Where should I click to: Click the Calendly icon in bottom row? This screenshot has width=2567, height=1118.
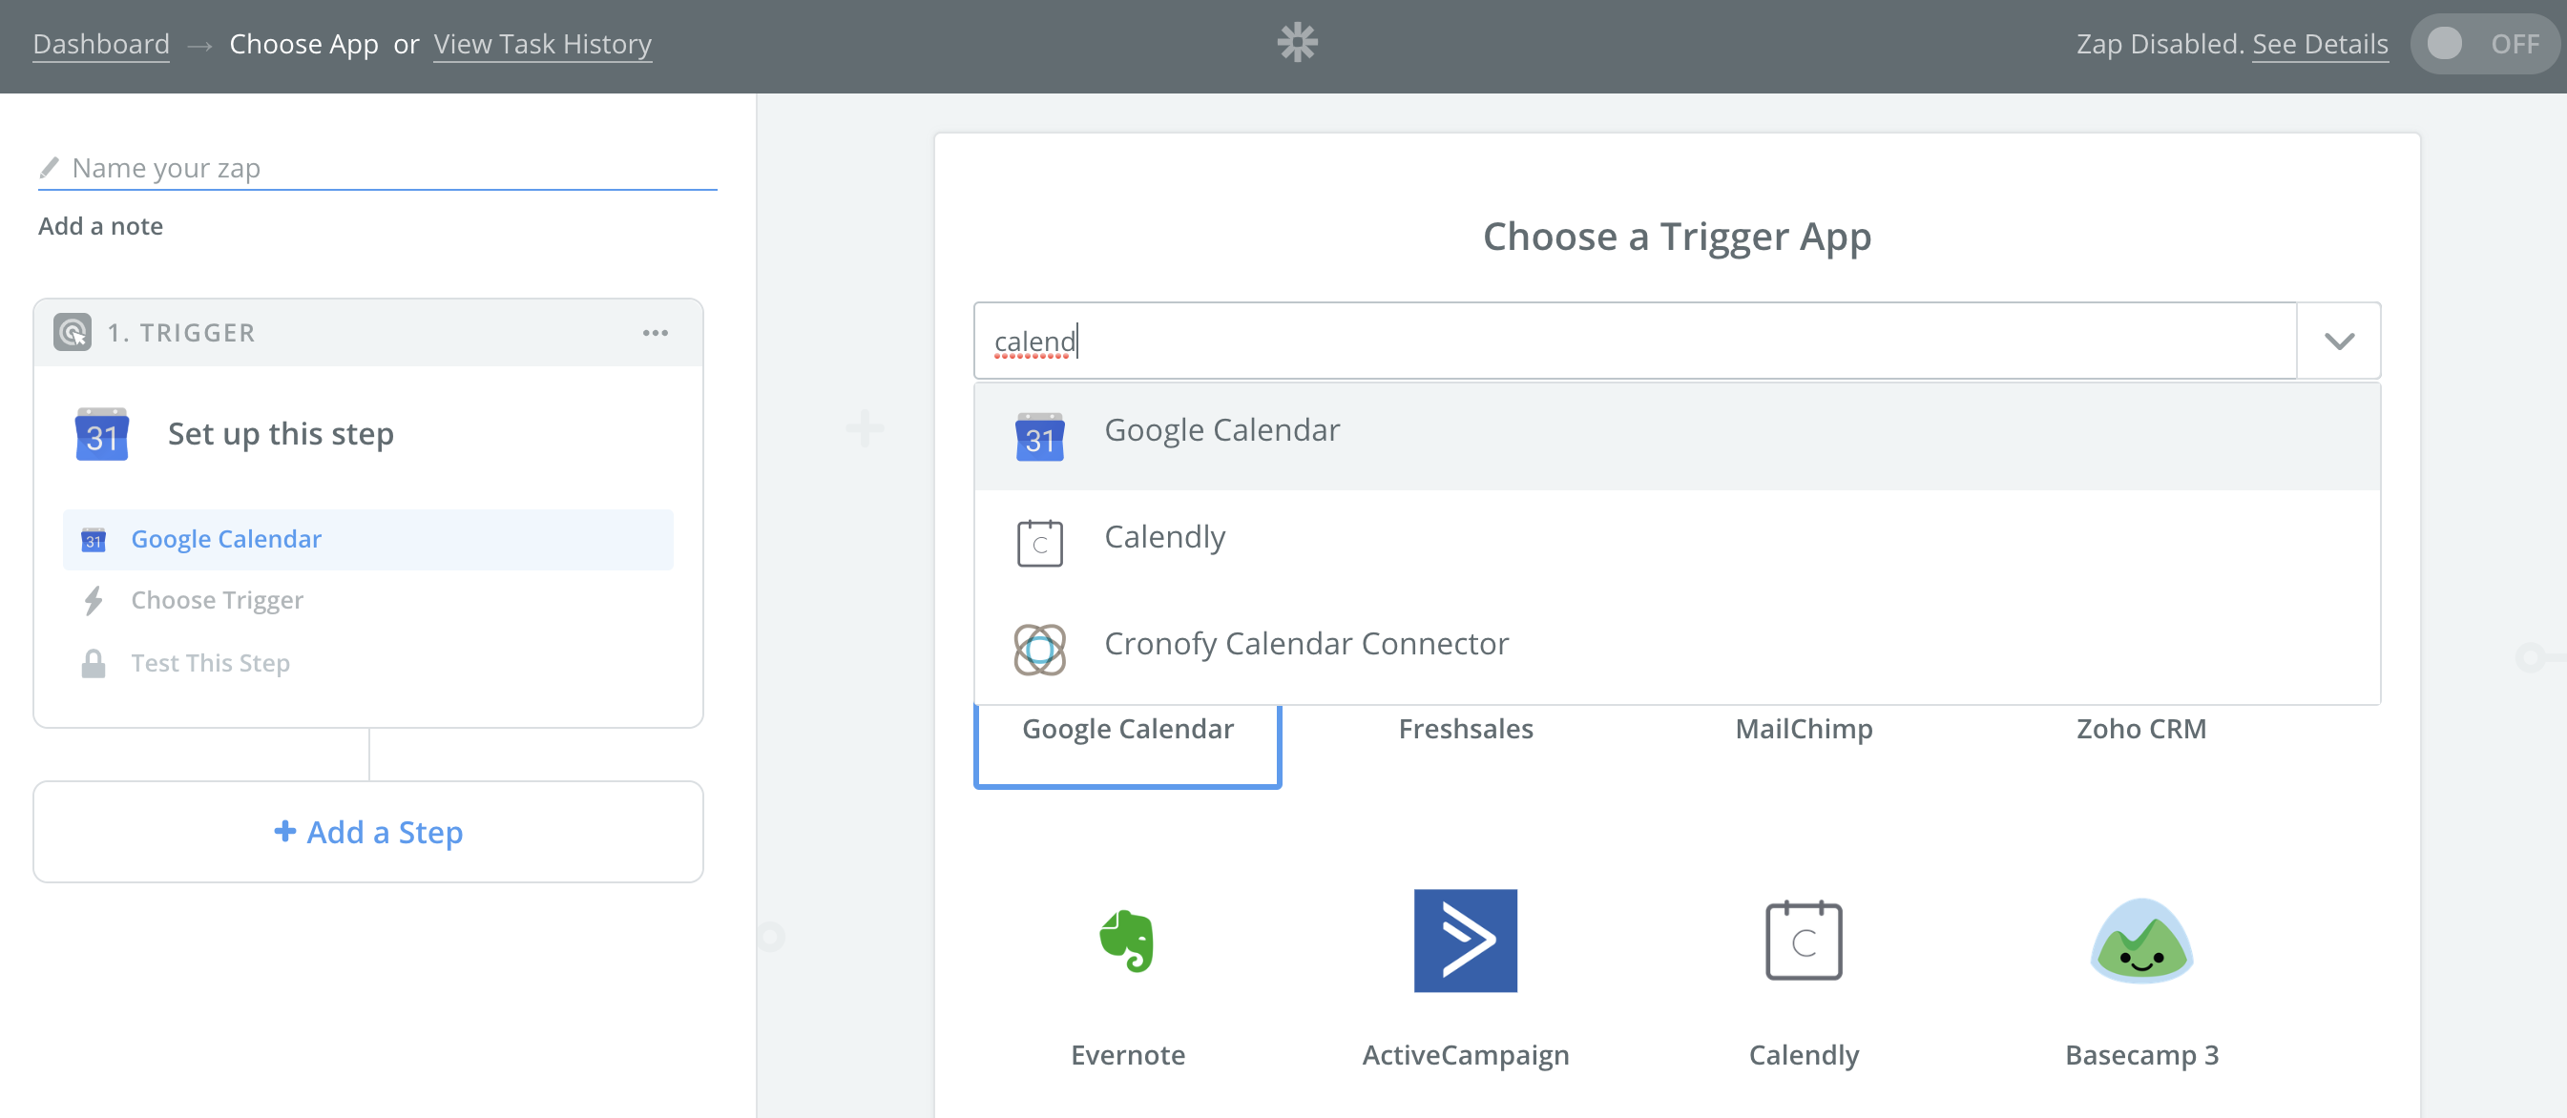coord(1803,940)
